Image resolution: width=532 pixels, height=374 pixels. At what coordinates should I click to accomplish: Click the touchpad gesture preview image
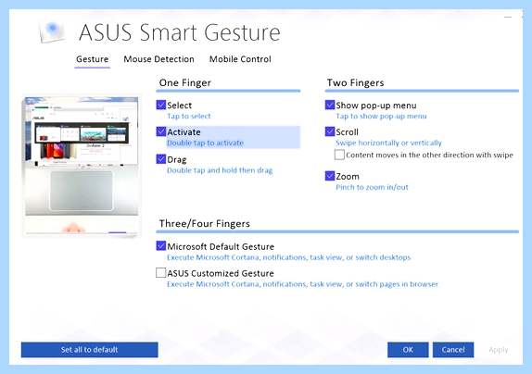click(82, 166)
